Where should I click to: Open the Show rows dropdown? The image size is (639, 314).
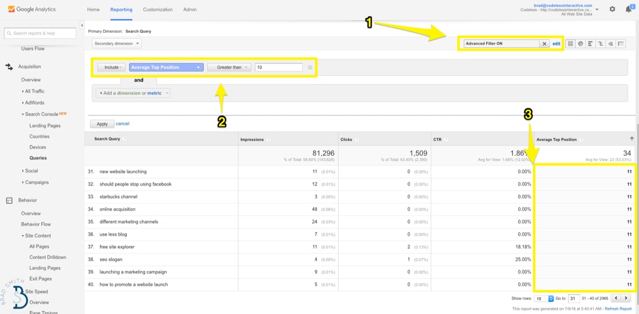[x=544, y=298]
